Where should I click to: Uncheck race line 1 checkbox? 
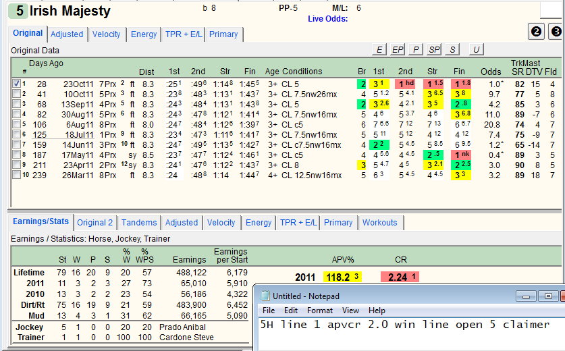tap(17, 84)
